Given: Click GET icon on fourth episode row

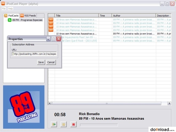Looking at the screenshot, I should 51,30.
